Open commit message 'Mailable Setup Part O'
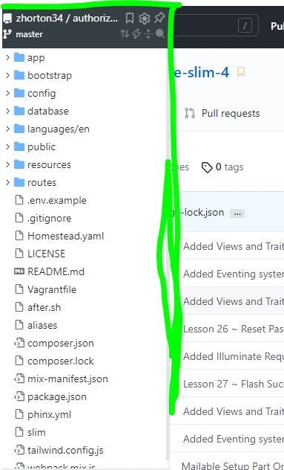 click(233, 466)
